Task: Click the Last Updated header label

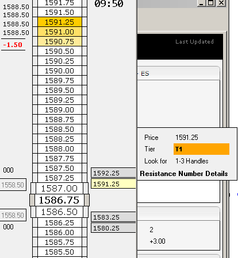Action: (194, 42)
